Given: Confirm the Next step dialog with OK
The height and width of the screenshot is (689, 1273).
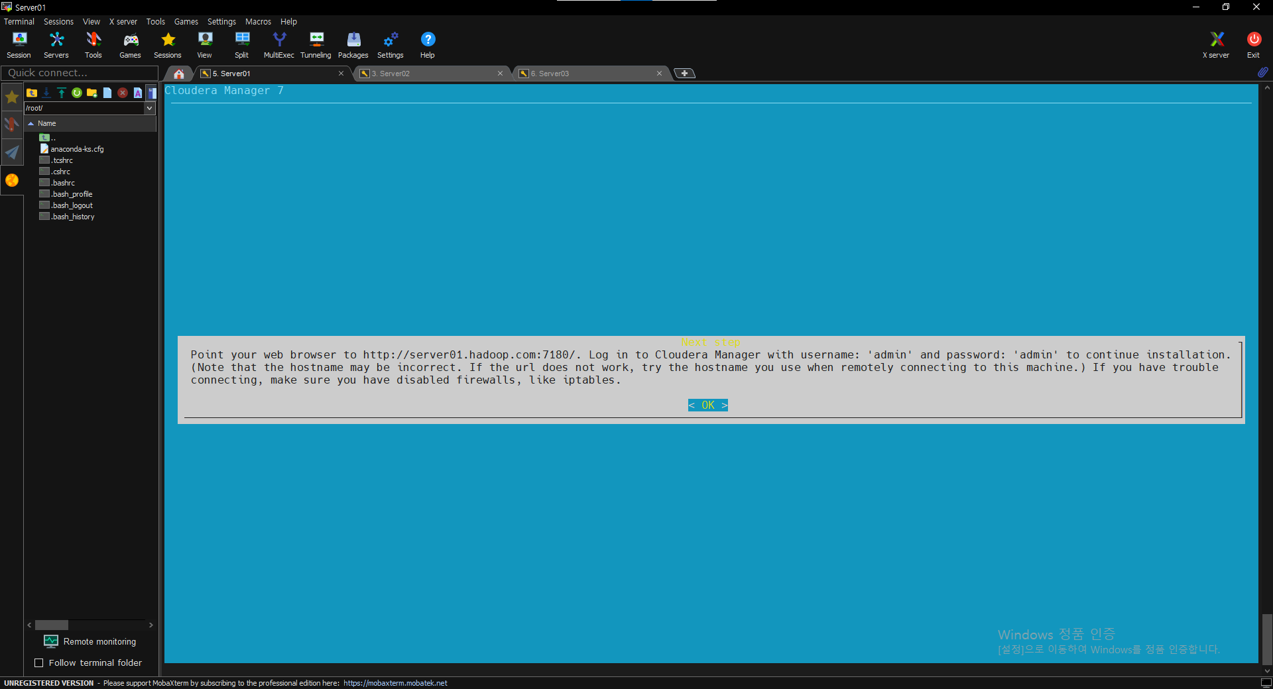Looking at the screenshot, I should click(708, 405).
